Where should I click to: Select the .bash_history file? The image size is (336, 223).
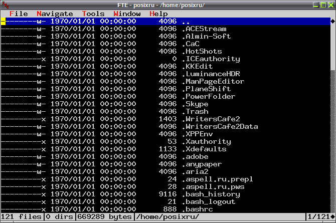coord(165,194)
